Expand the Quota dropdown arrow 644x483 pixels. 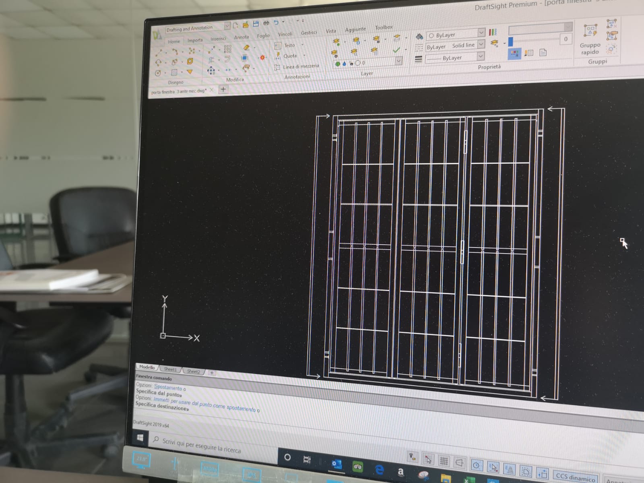click(304, 56)
